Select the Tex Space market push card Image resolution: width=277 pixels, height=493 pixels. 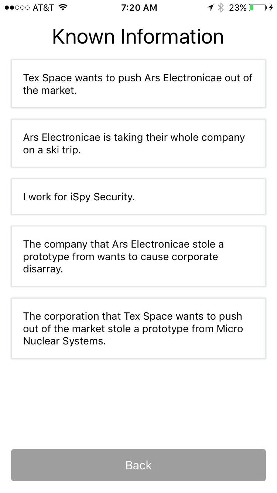click(x=138, y=84)
